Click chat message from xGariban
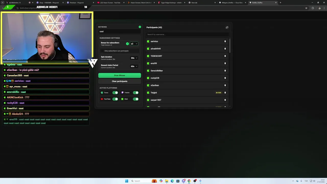The height and width of the screenshot is (184, 327). tap(46, 70)
